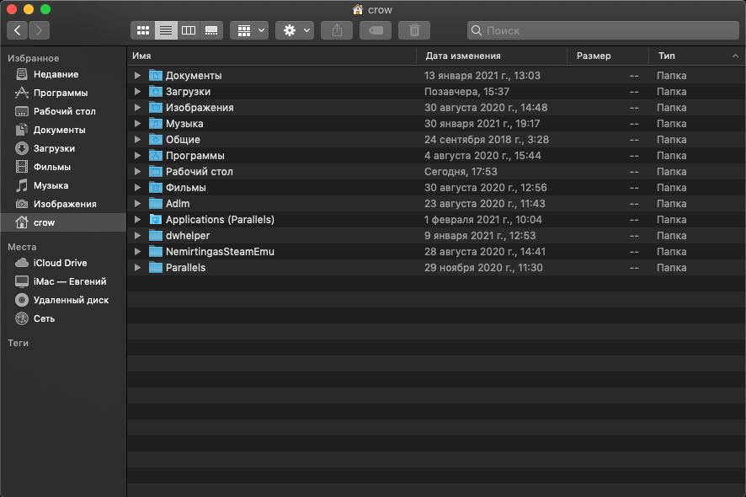
Task: Click the trash delete toolbar button
Action: [414, 30]
